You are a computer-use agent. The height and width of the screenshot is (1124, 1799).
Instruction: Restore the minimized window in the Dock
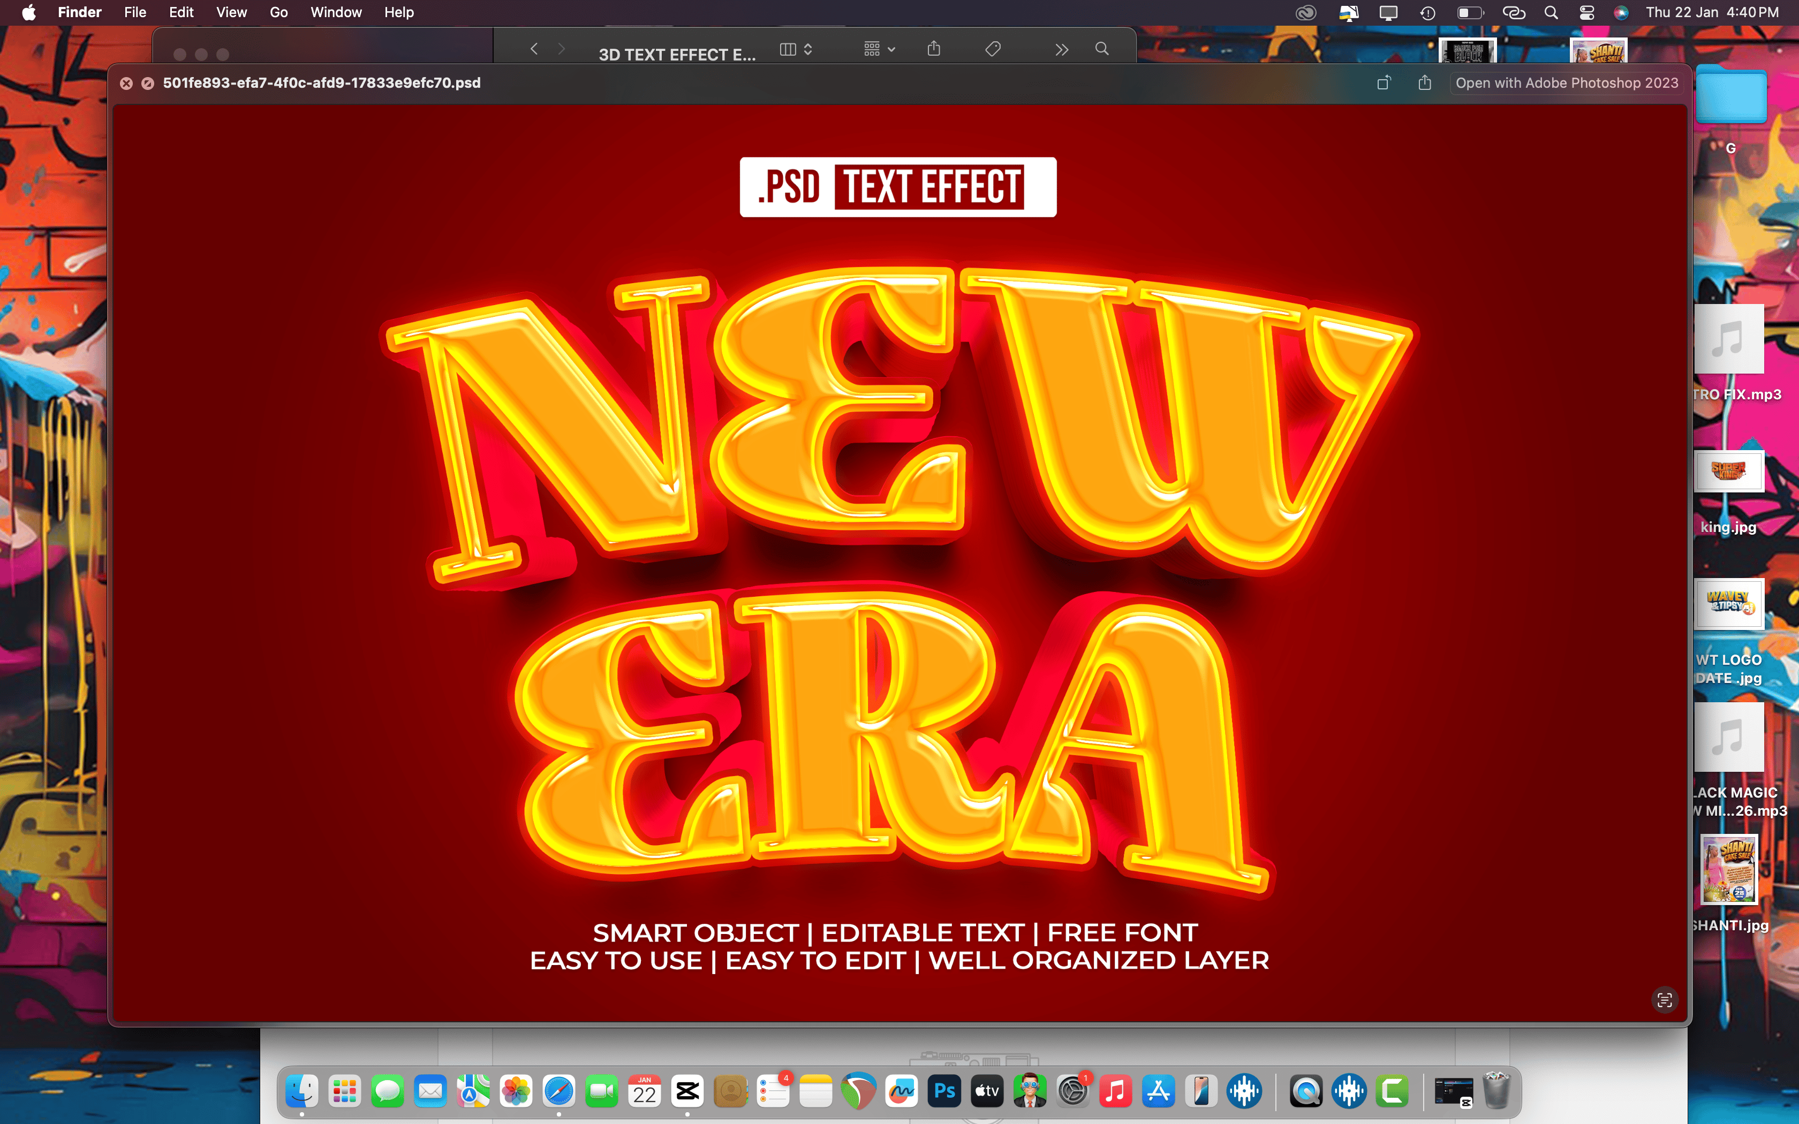(x=1453, y=1091)
